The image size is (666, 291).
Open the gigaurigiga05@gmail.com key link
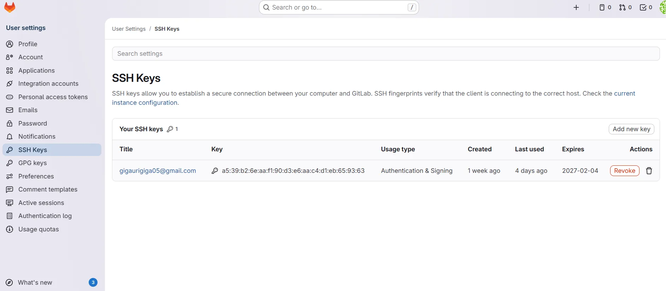coord(158,171)
